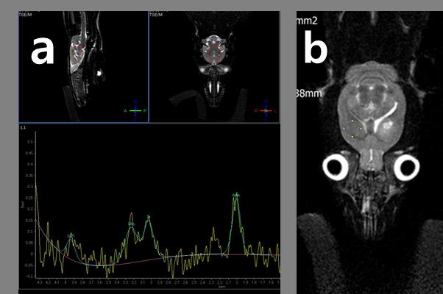Click the bright ventricle in panel b brain
Image resolution: width=443 pixels, height=294 pixels.
pos(387,119)
